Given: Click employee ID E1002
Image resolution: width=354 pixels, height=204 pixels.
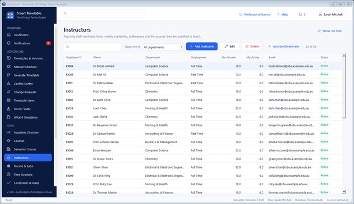Looking at the screenshot, I should [69, 100].
